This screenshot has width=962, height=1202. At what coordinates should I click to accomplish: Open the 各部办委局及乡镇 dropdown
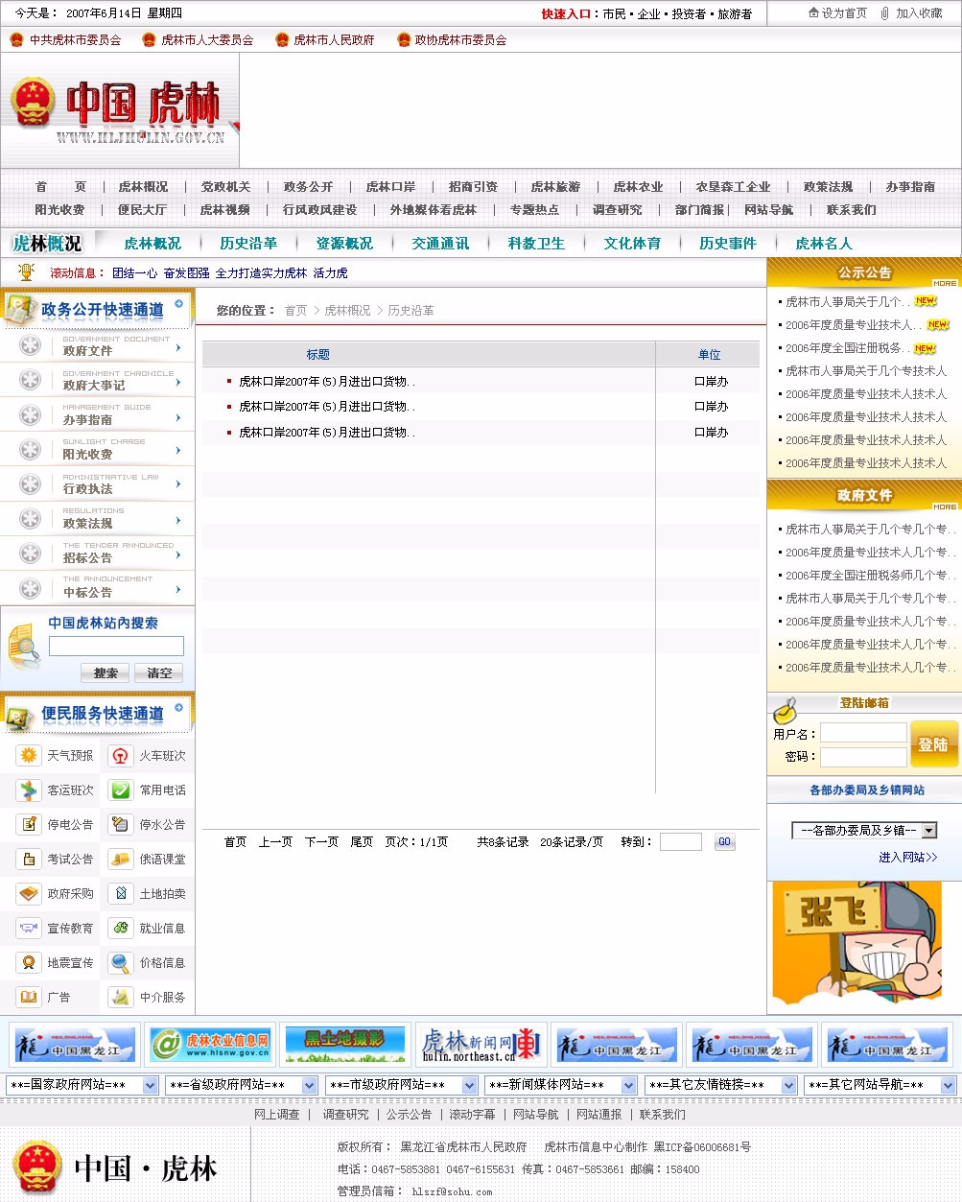(x=863, y=831)
